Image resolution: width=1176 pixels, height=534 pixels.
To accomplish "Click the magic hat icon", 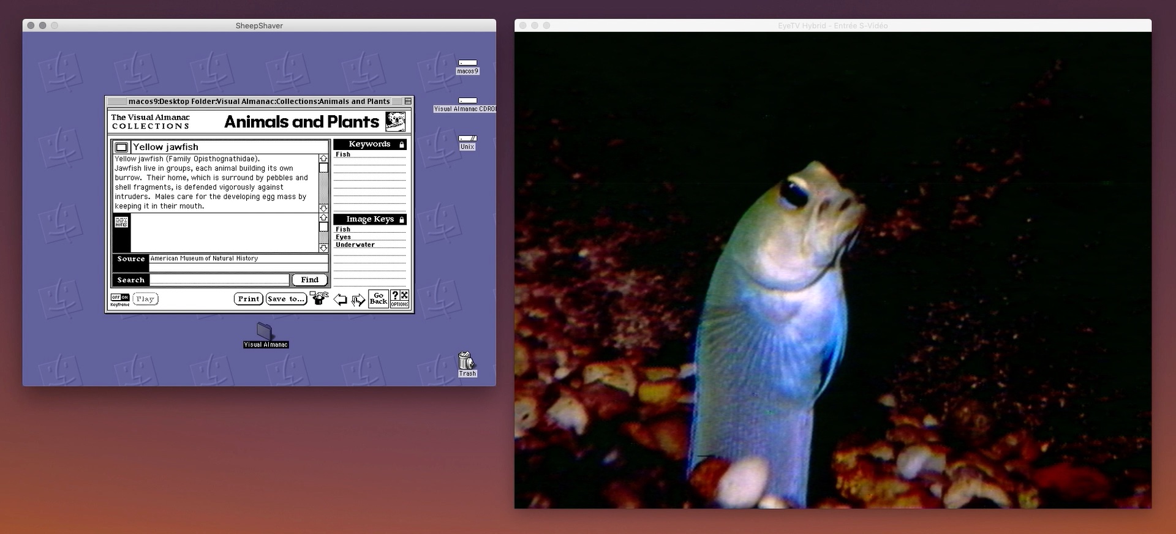I will click(319, 298).
